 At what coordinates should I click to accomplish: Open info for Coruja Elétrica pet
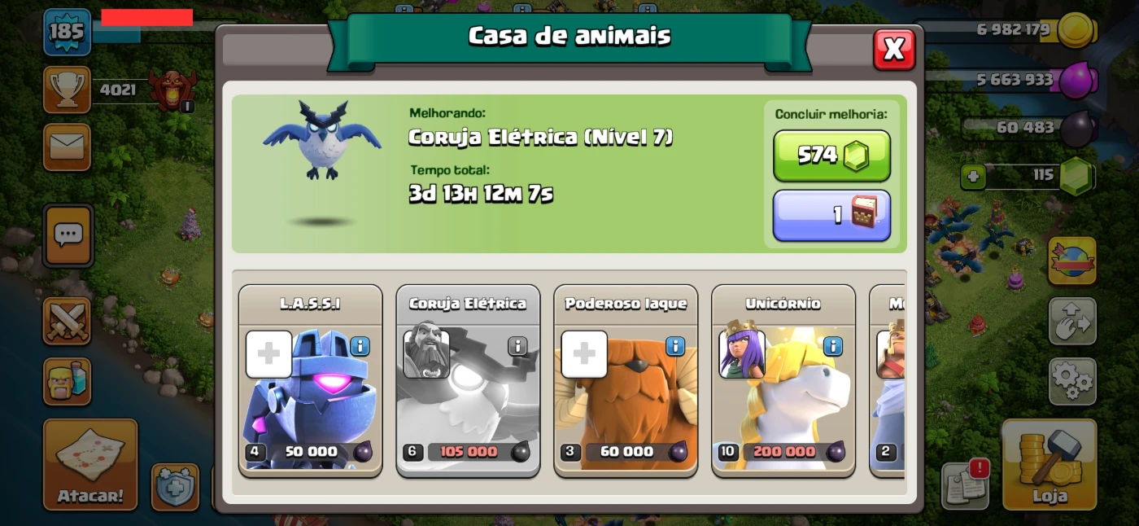[x=517, y=347]
